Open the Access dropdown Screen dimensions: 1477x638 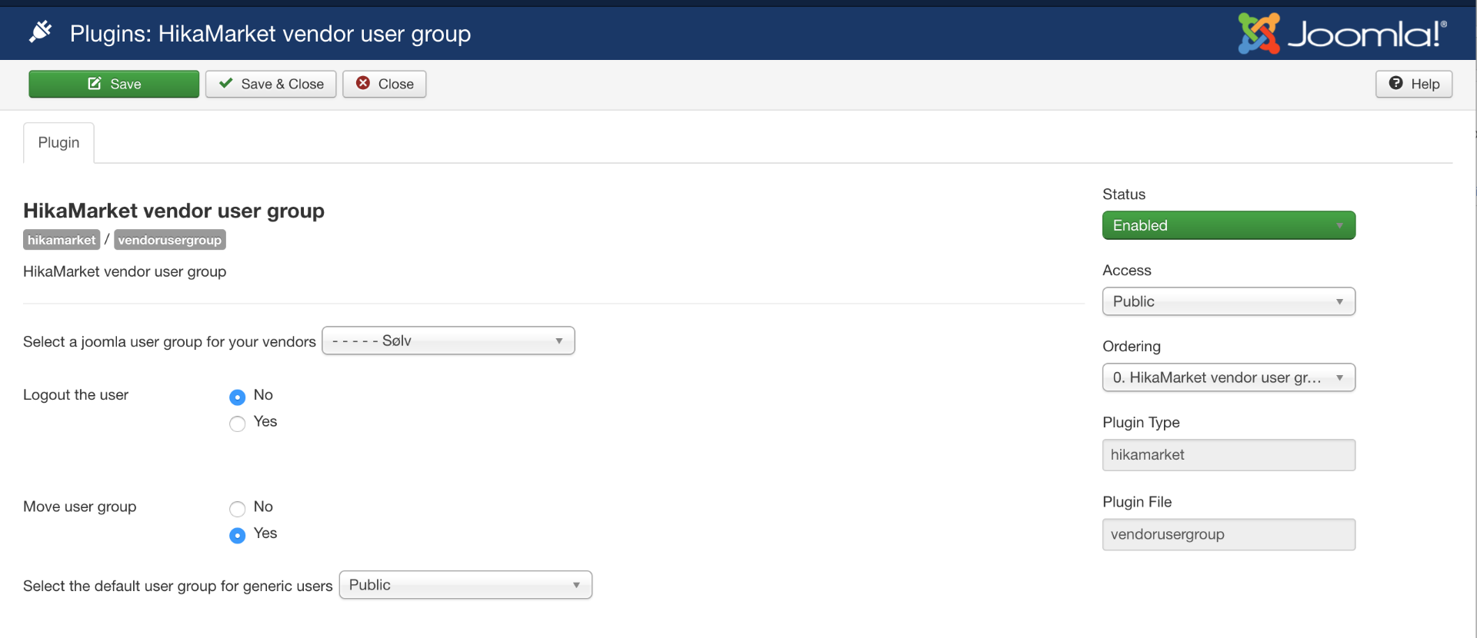point(1228,301)
